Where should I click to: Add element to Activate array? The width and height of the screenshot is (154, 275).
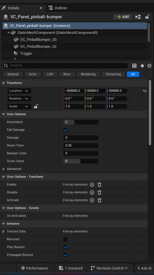pos(92,200)
